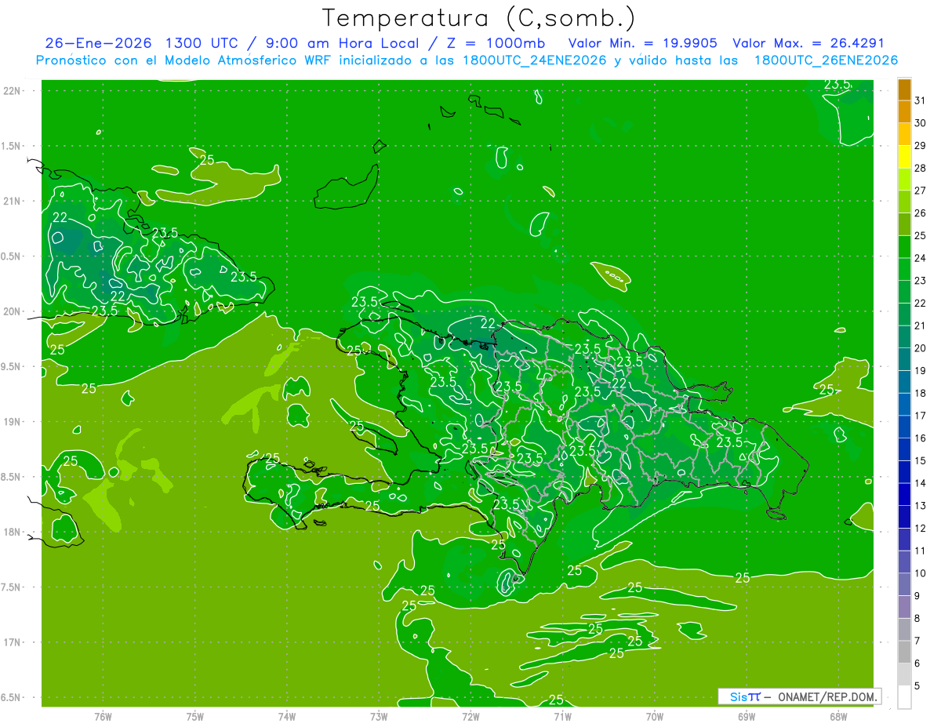Click the '21N' latitude axis label

coord(13,201)
